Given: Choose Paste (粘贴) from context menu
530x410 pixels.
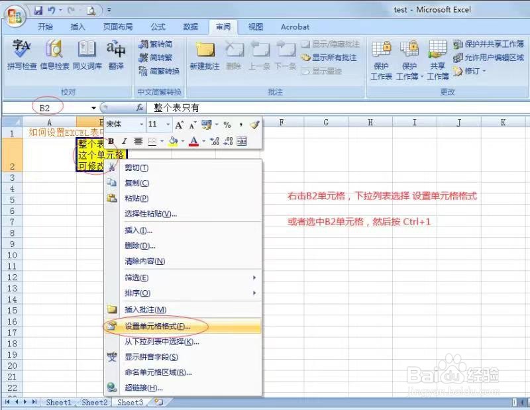Looking at the screenshot, I should (x=183, y=199).
